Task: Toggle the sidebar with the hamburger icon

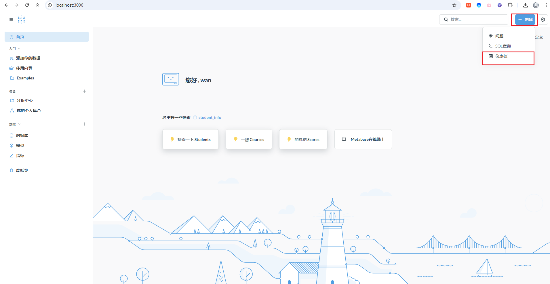Action: click(x=11, y=20)
